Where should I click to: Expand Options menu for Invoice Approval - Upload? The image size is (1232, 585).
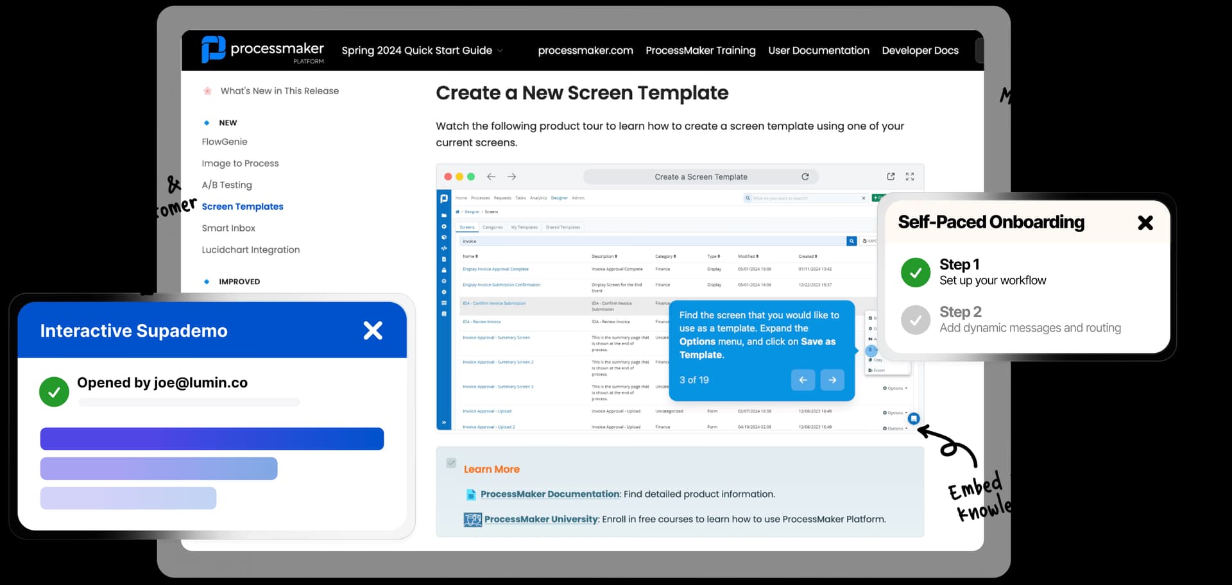pyautogui.click(x=894, y=412)
